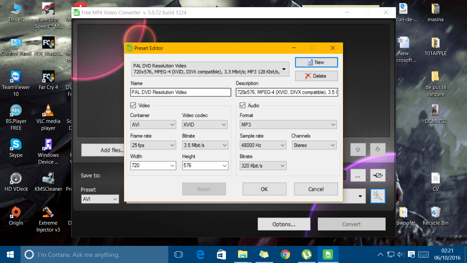Screen dimensions: 467x263
Task: Open uTorrent from the taskbar
Action: [306, 254]
